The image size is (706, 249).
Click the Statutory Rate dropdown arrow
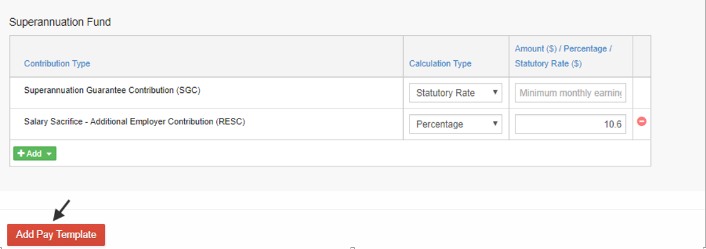(x=495, y=93)
